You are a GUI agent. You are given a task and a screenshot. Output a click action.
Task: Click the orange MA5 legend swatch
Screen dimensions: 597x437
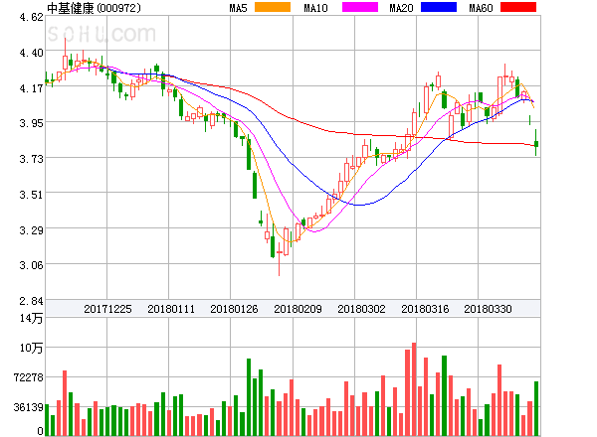point(273,7)
